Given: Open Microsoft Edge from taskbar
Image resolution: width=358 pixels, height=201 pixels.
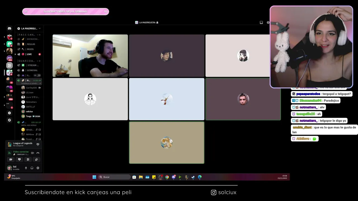Looking at the screenshot, I should [200, 177].
